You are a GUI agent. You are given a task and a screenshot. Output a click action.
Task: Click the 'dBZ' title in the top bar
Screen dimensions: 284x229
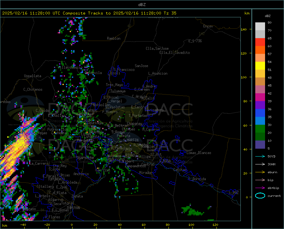click(142, 5)
